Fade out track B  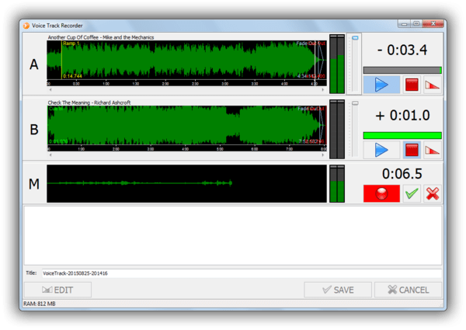[x=433, y=150]
